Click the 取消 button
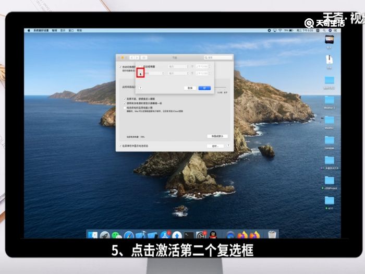 [x=190, y=88]
